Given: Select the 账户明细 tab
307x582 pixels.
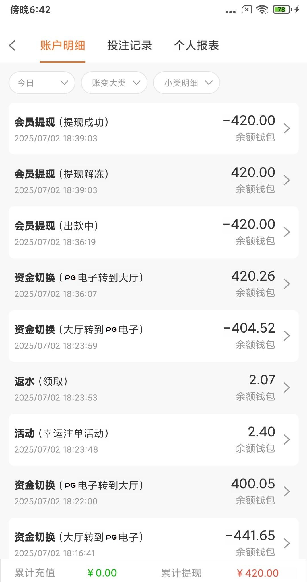Looking at the screenshot, I should point(63,46).
